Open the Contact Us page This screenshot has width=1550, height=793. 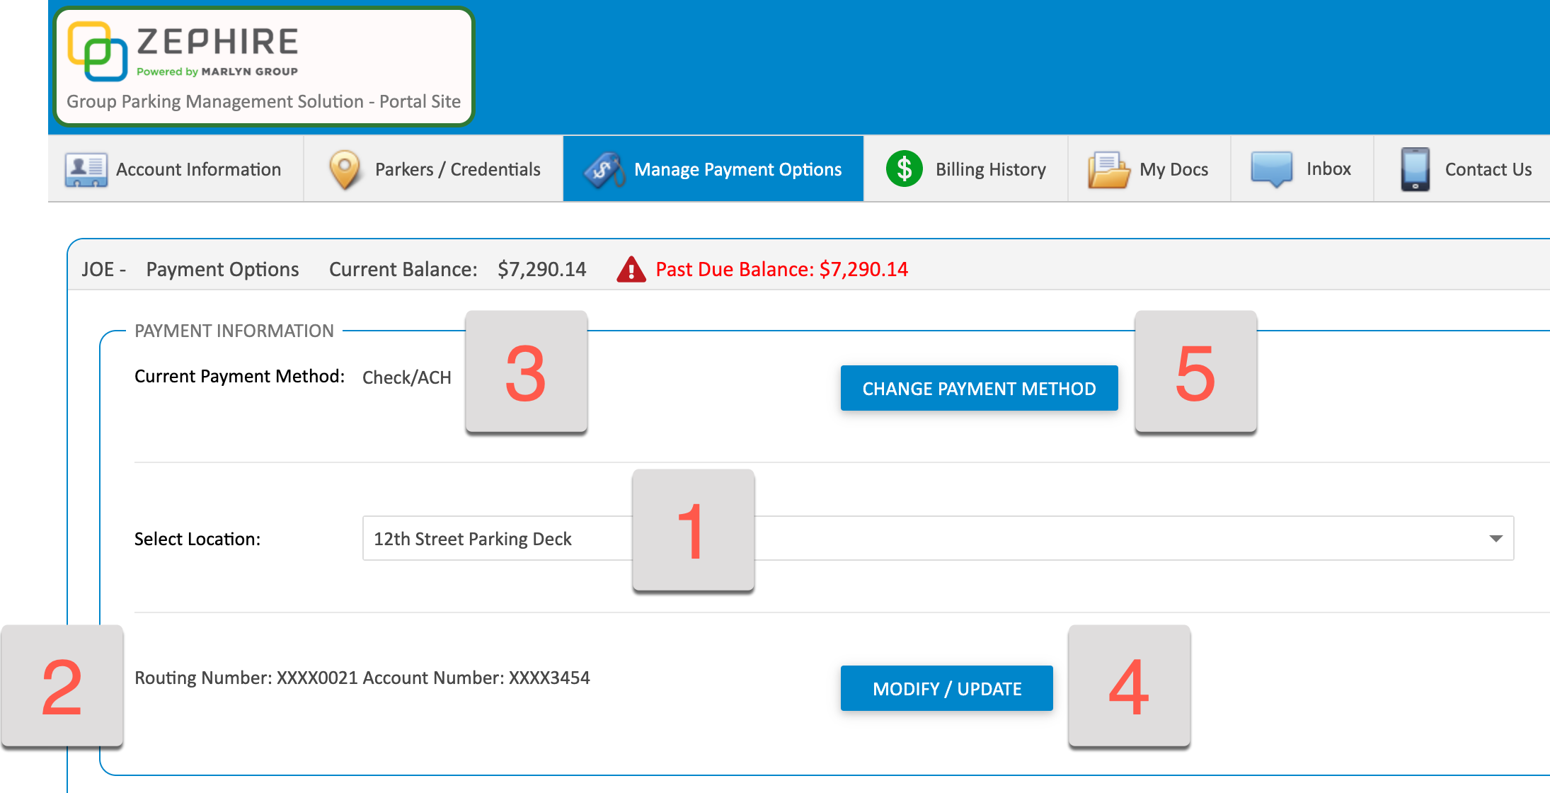(x=1462, y=169)
